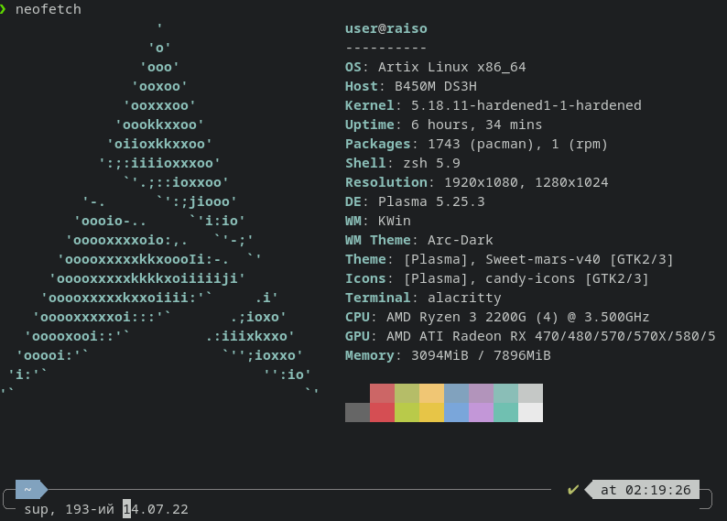The image size is (727, 521).
Task: Click the green checkmark status icon
Action: click(x=573, y=490)
